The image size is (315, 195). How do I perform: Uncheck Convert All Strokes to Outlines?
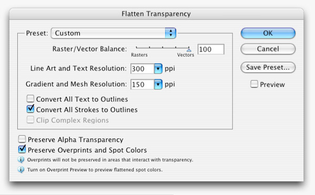[x=30, y=109]
